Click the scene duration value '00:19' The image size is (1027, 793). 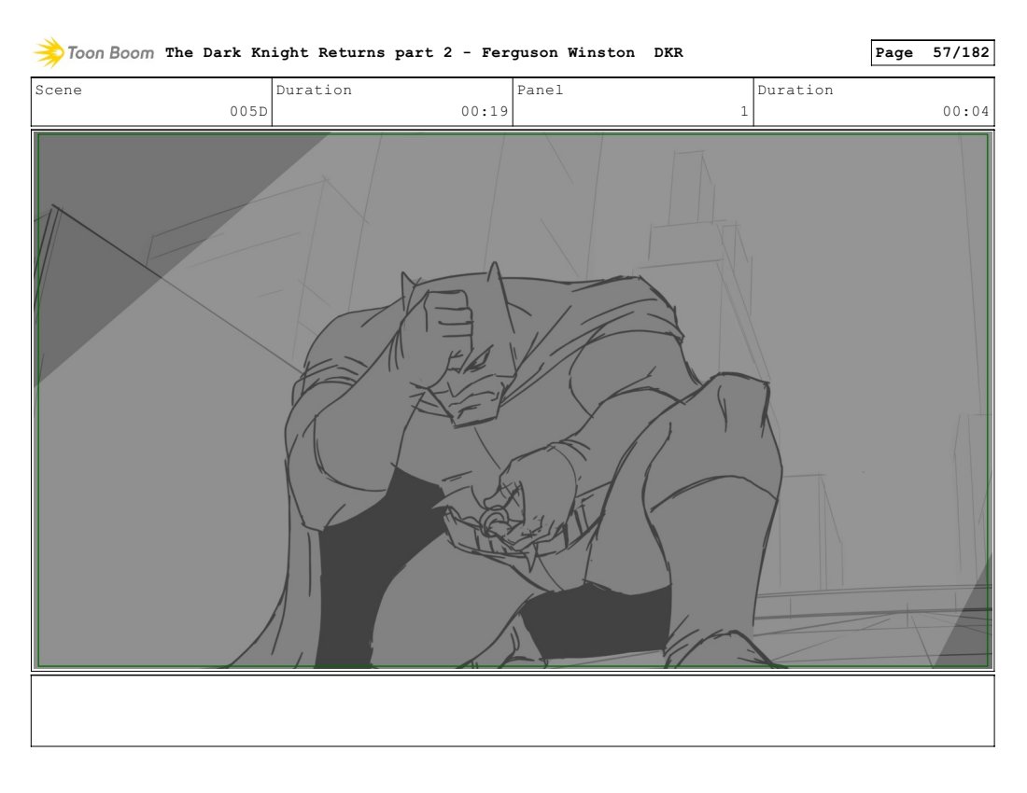pyautogui.click(x=485, y=111)
